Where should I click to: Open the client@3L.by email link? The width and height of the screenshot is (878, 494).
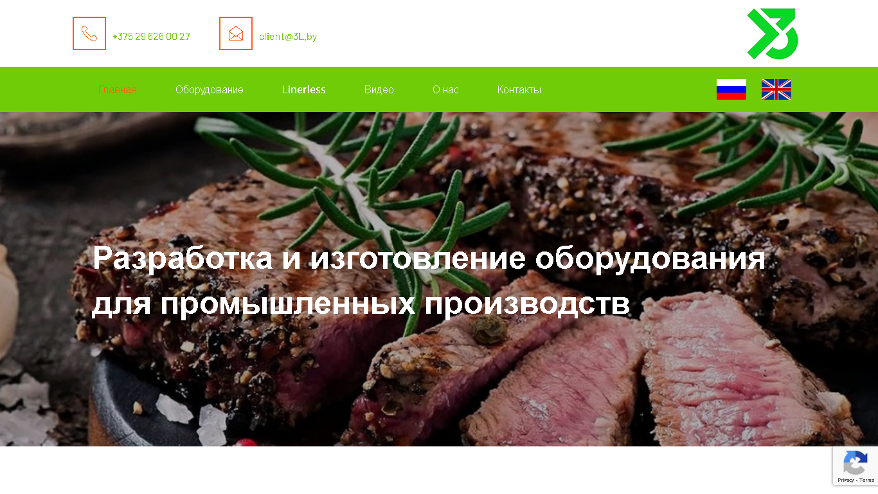(x=288, y=37)
